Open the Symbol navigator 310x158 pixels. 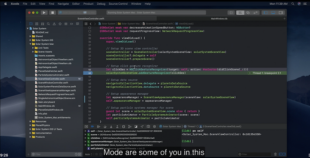43,24
